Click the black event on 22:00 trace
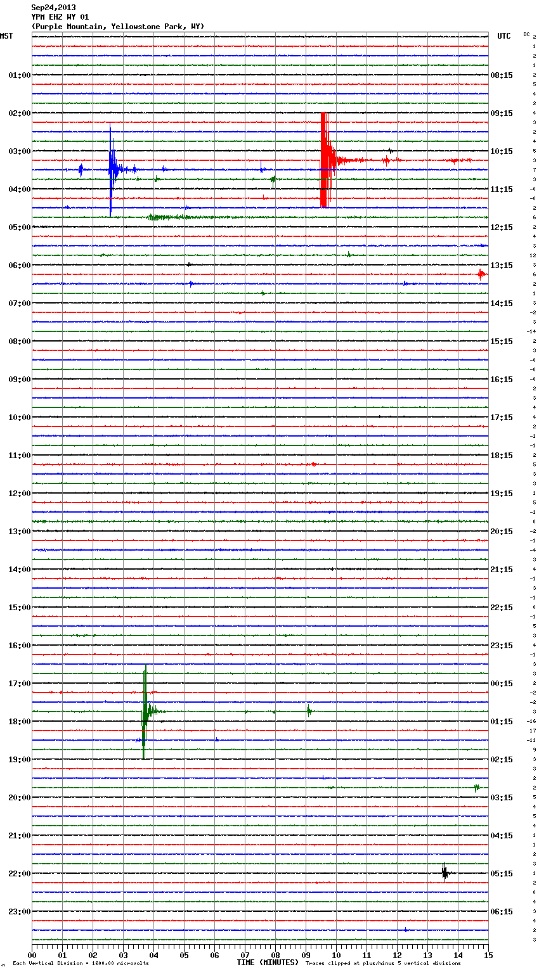 pos(445,873)
